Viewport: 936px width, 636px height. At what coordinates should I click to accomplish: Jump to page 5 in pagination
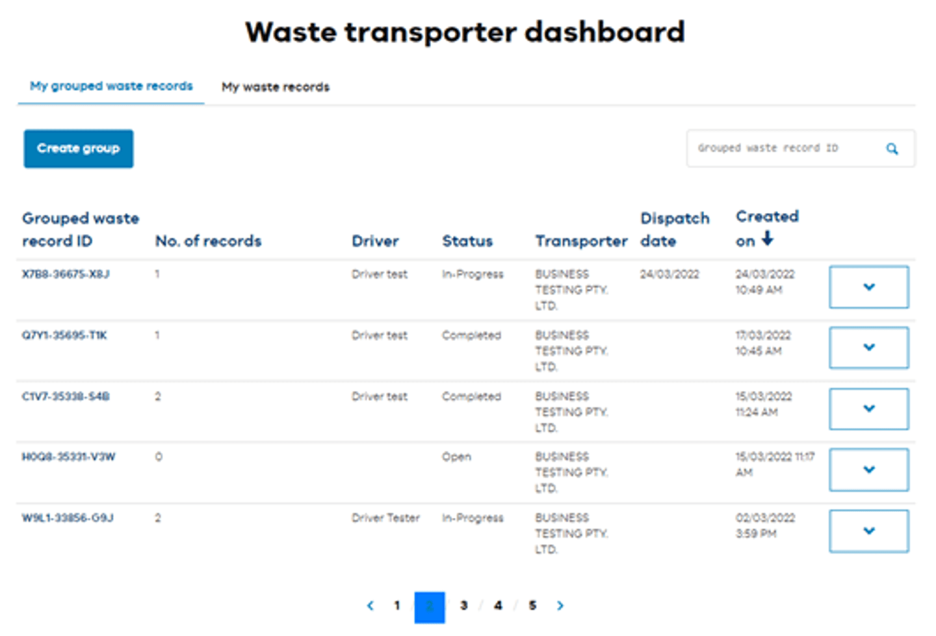point(532,605)
